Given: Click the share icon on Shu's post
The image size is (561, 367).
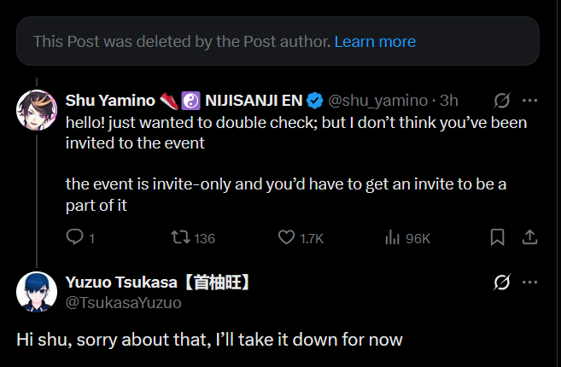Looking at the screenshot, I should coord(529,237).
